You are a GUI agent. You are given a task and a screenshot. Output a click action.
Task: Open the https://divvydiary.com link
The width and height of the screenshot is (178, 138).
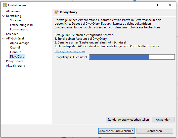coord(70,51)
